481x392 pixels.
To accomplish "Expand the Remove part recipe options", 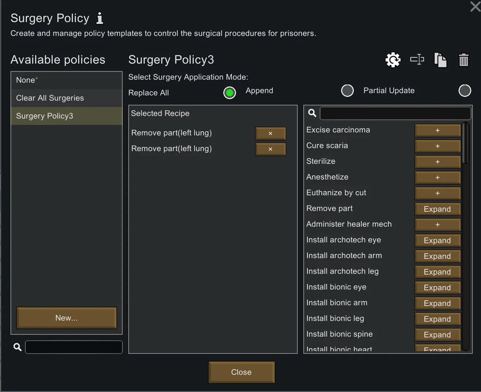I will tap(437, 209).
